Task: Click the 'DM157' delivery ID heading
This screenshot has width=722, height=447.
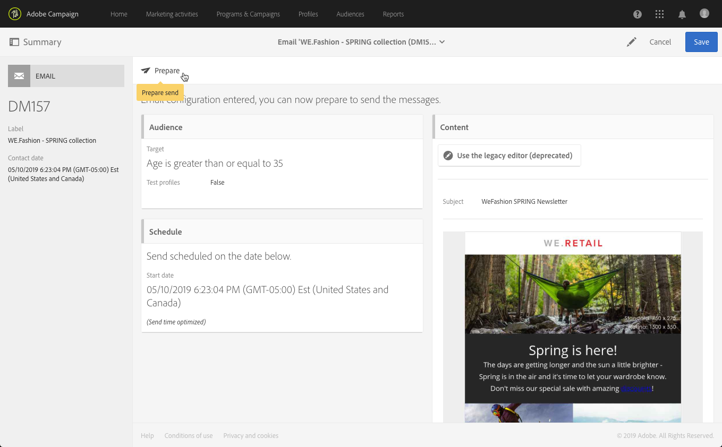Action: (29, 106)
